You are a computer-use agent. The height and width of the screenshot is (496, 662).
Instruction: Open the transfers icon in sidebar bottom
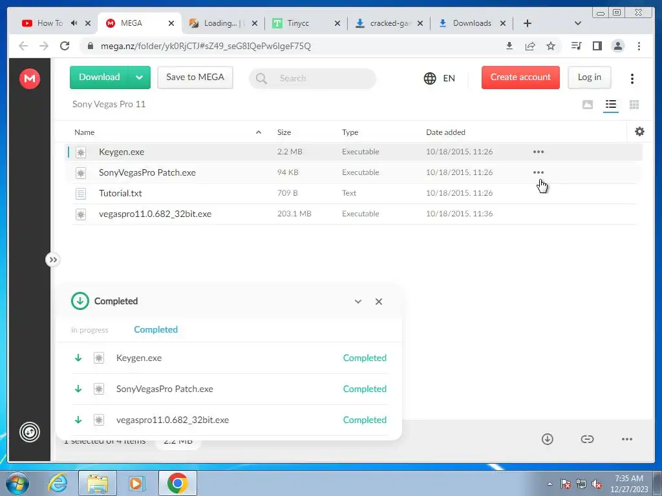pos(30,432)
